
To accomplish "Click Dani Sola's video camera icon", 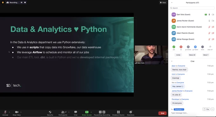I will click(213, 15).
